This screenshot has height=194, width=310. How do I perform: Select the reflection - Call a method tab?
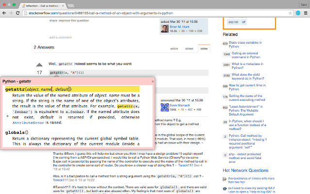pos(43,6)
